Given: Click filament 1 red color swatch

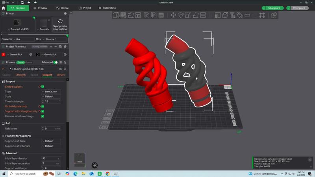Looking at the screenshot, I should click(3, 54).
